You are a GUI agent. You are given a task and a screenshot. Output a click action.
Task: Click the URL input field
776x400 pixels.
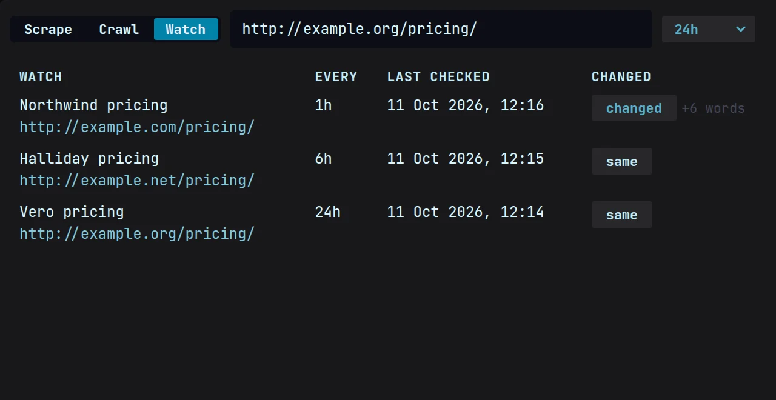(441, 29)
